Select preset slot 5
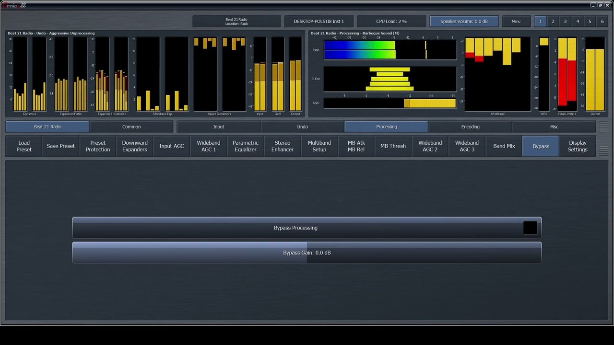The height and width of the screenshot is (345, 614). click(x=590, y=22)
